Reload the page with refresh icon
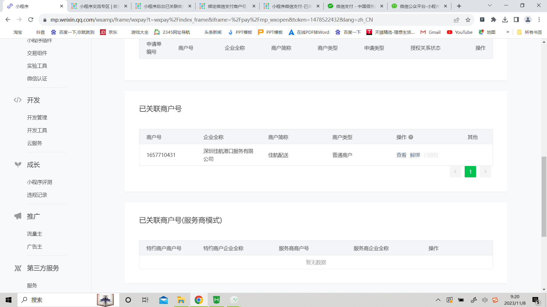 coord(31,20)
